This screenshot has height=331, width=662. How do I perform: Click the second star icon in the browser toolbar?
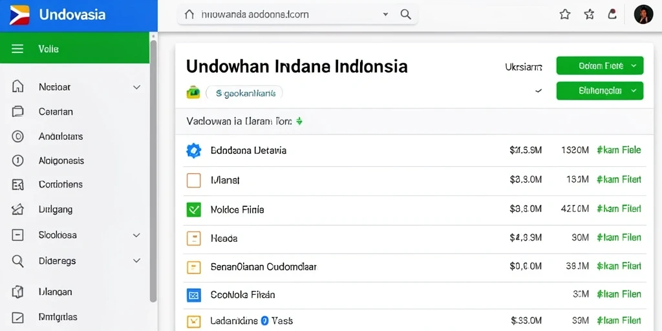(589, 14)
